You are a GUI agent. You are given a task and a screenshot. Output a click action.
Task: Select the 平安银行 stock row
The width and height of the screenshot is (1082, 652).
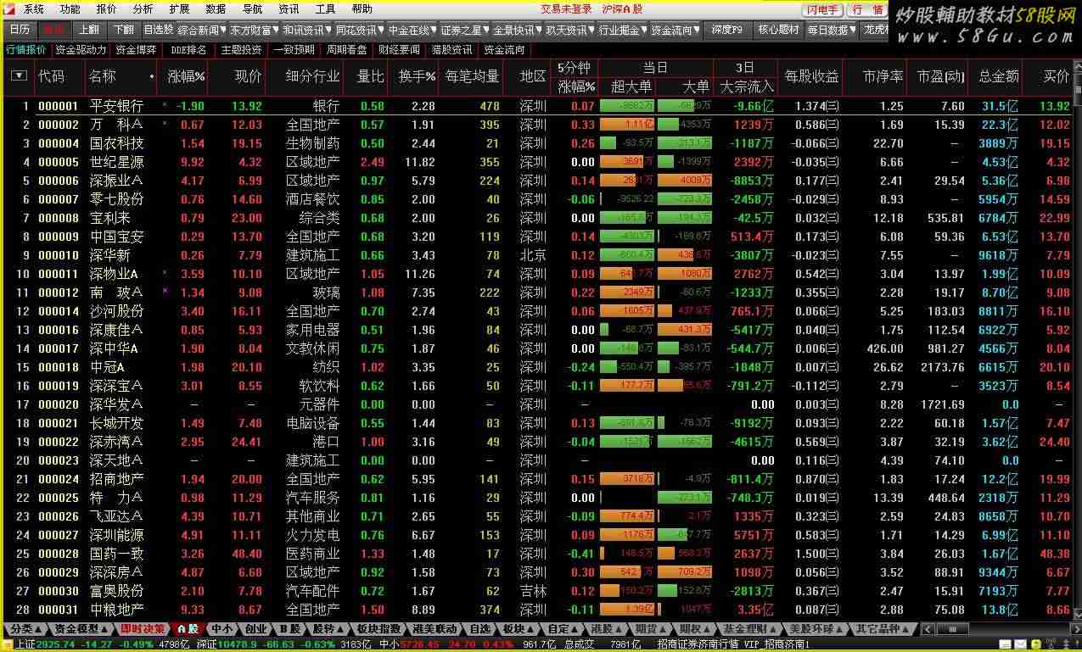point(539,106)
